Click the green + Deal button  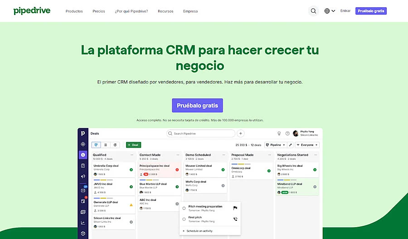tap(133, 145)
